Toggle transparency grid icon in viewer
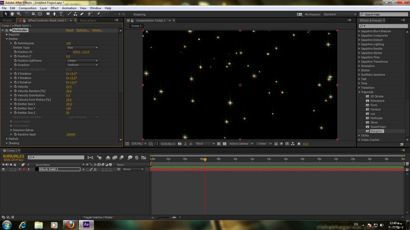Viewport: 410px width, 230px height. click(224, 144)
